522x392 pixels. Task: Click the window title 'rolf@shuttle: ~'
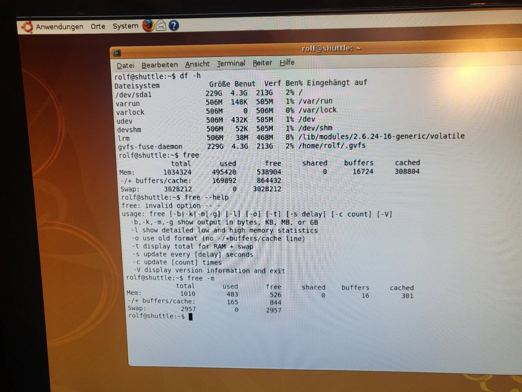coord(331,48)
